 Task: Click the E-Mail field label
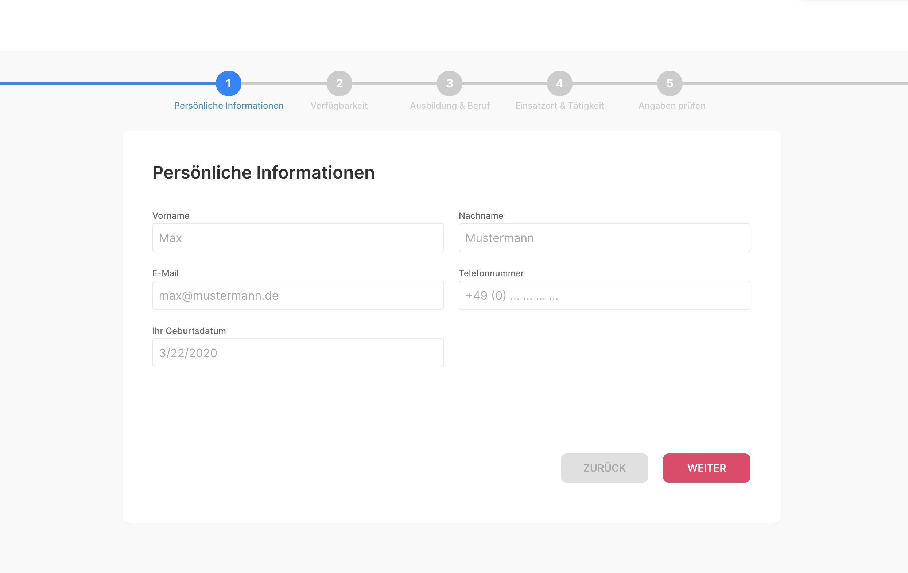165,273
